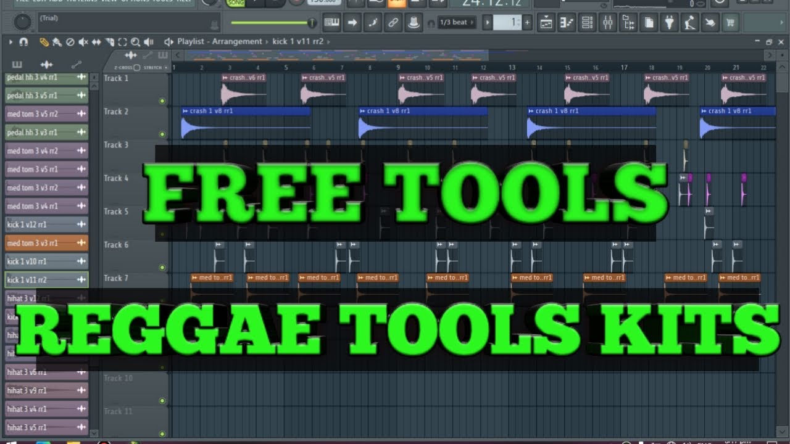Viewport: 790px width, 444px height.
Task: Click Track 7 header label
Action: click(116, 278)
